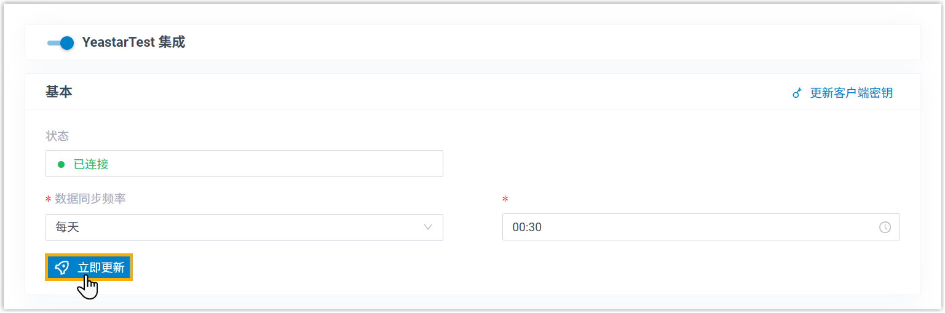
Task: Click the red asterisk before 数据同步频率
Action: click(48, 199)
